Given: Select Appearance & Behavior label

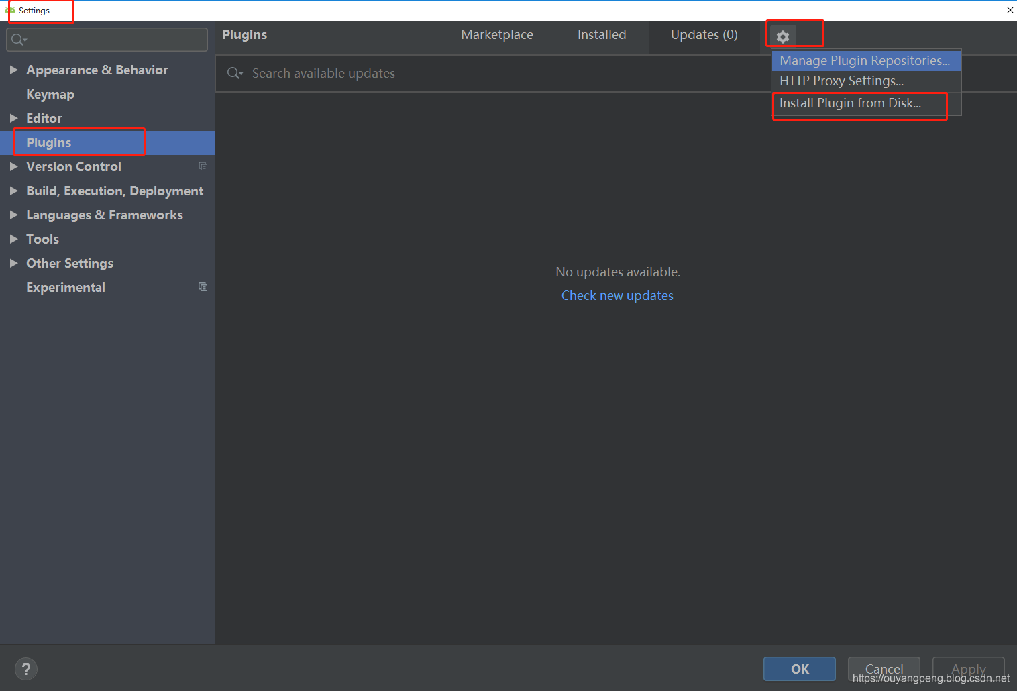Looking at the screenshot, I should [97, 70].
